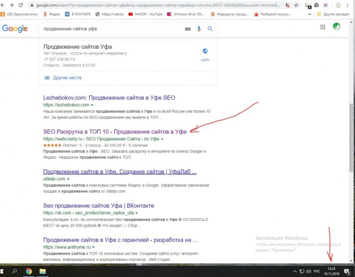Open the on-screen keyboard icon in search box
The width and height of the screenshot is (355, 277).
pos(187,29)
